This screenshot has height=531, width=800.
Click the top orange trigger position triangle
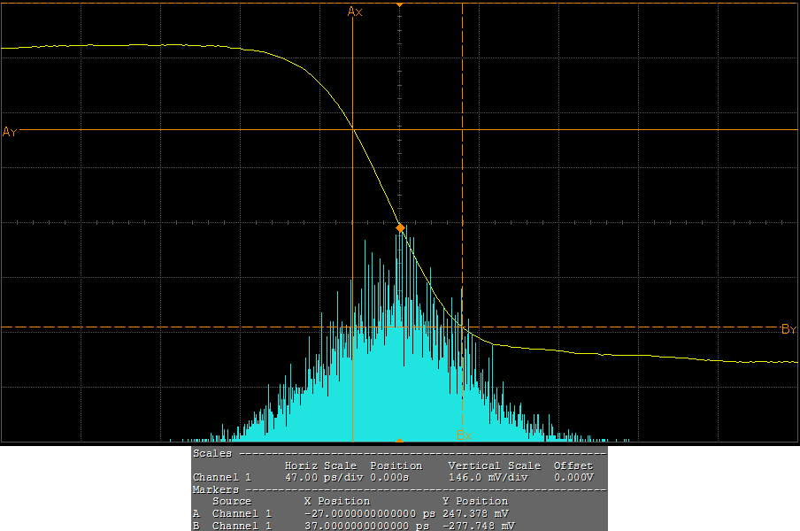coord(400,4)
